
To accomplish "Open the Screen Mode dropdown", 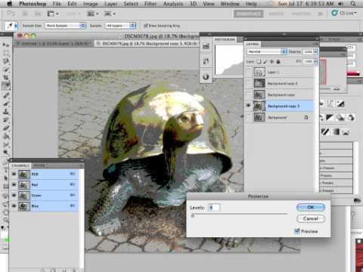I will 110,14.
